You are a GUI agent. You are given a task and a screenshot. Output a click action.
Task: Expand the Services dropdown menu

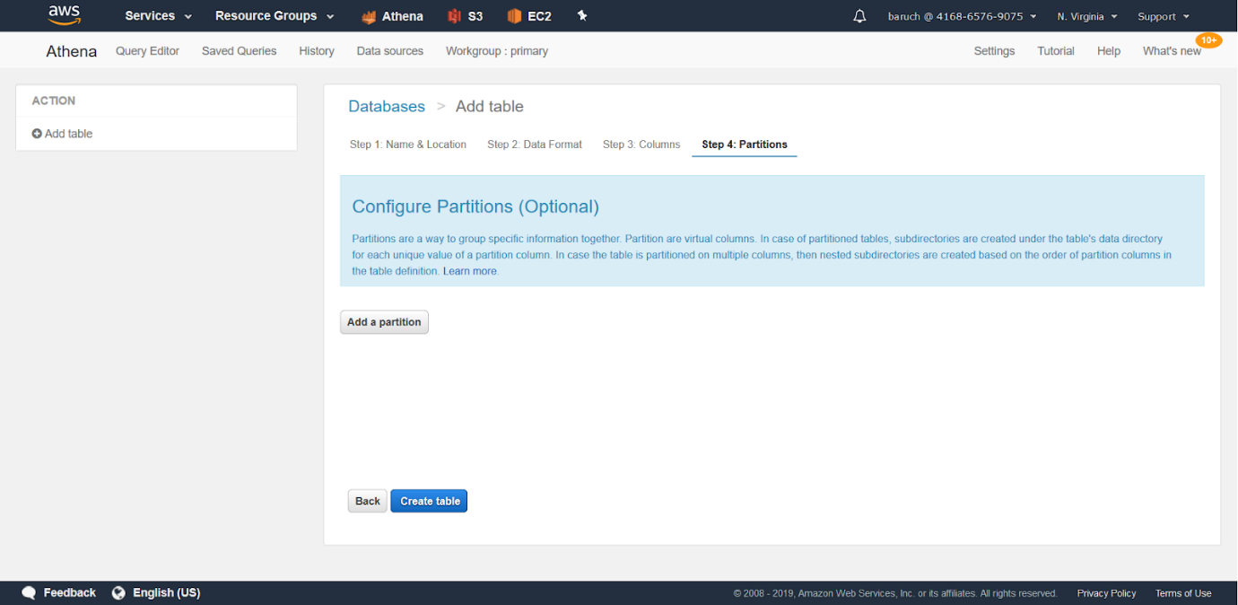point(158,16)
